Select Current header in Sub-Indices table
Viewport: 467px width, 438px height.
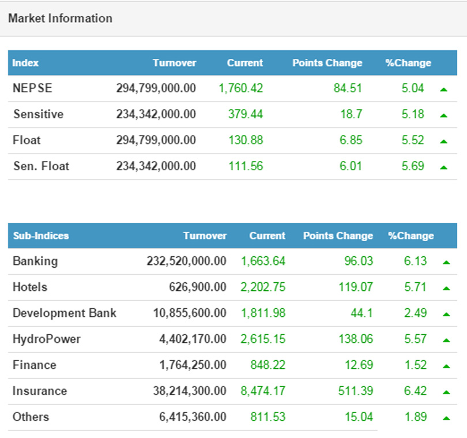[267, 236]
